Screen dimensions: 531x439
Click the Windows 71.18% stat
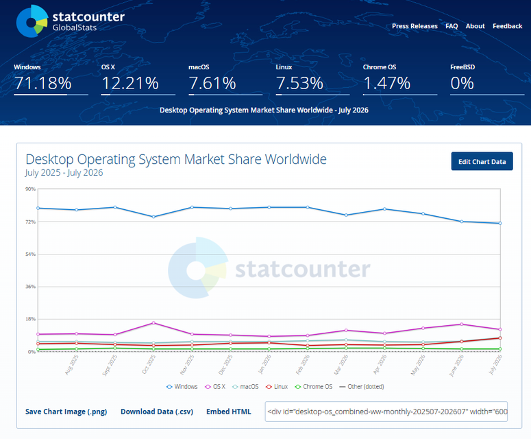tap(51, 80)
